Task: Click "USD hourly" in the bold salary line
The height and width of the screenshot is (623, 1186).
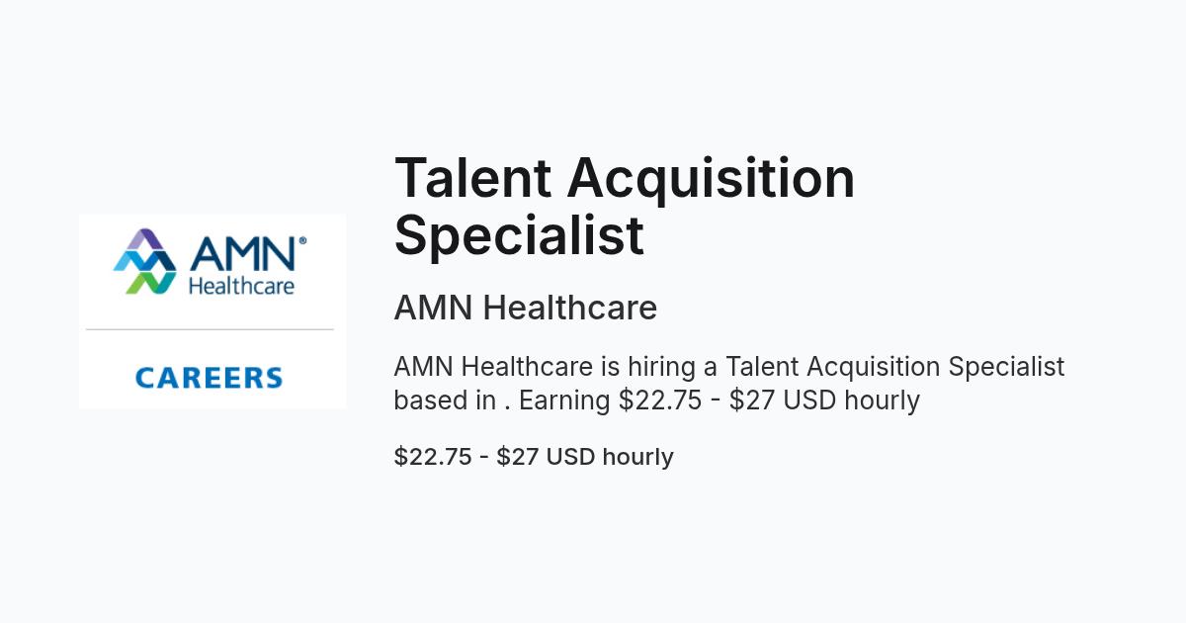Action: (610, 457)
